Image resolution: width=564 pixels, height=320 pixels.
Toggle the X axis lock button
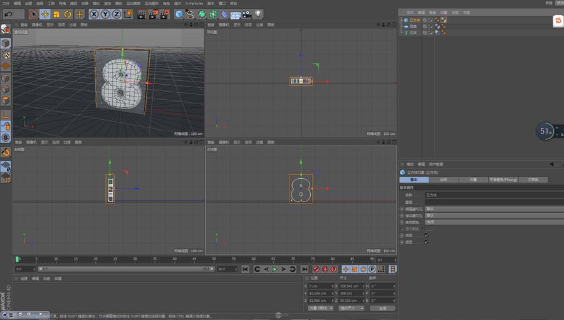[x=94, y=14]
